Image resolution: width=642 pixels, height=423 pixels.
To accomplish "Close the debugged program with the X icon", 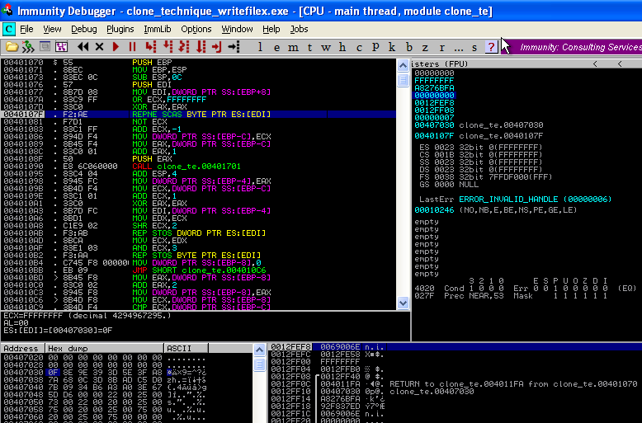I will [99, 47].
